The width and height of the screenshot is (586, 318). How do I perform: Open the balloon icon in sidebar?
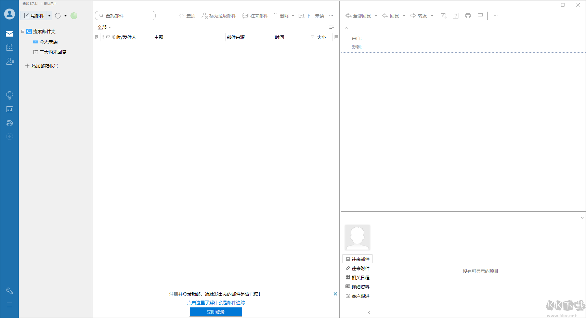click(x=10, y=95)
